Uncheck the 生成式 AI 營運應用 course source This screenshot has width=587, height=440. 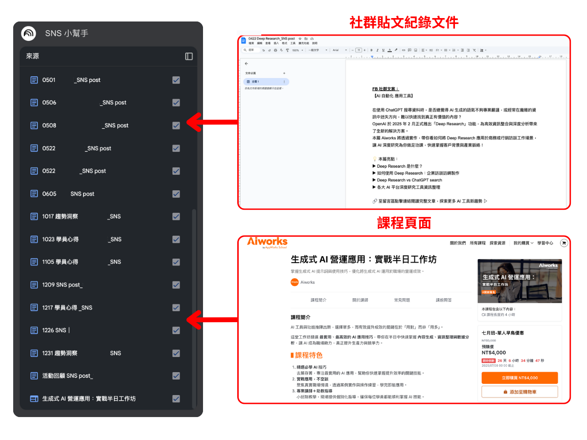176,399
